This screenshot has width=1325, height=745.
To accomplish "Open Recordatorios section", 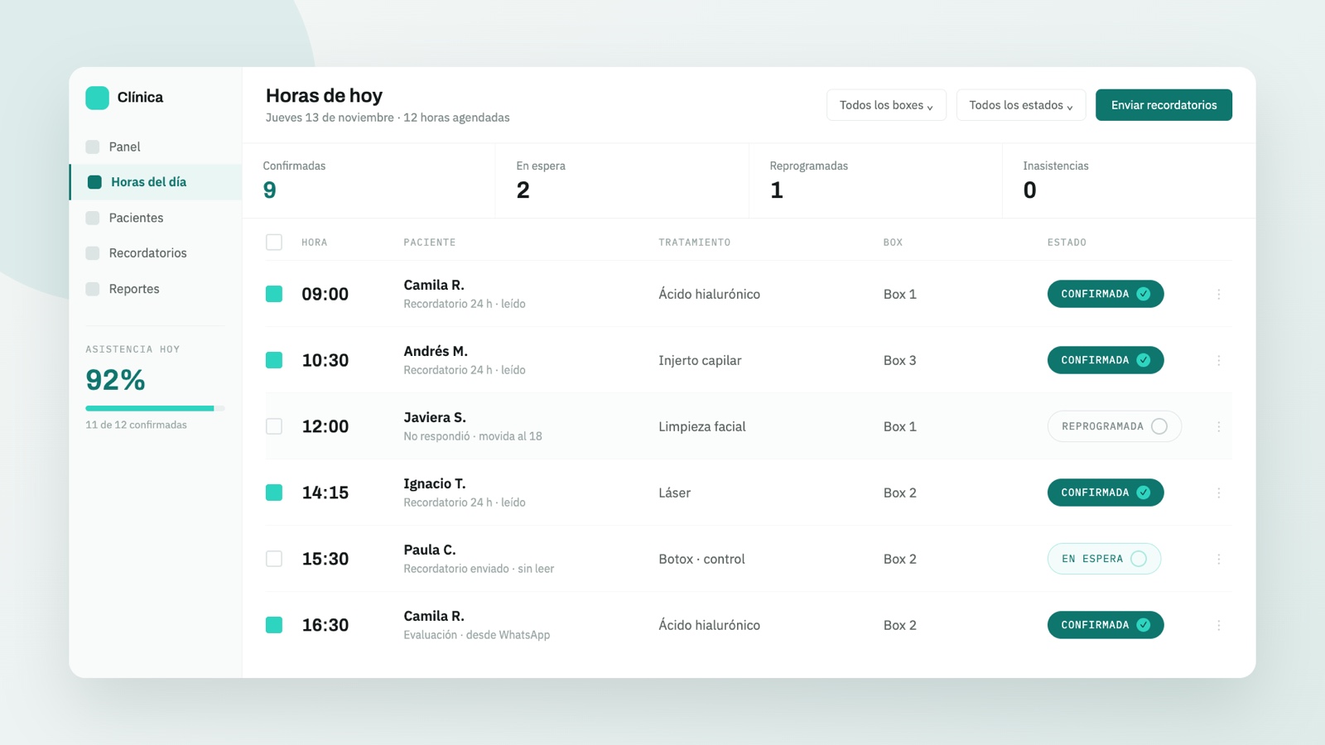I will [156, 253].
